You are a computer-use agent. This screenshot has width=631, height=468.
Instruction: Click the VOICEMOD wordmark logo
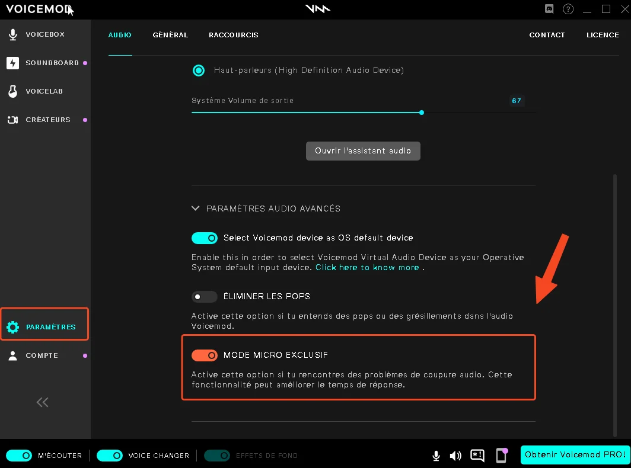pos(39,9)
